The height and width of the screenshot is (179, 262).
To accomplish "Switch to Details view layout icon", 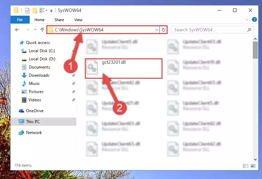I will click(x=245, y=166).
